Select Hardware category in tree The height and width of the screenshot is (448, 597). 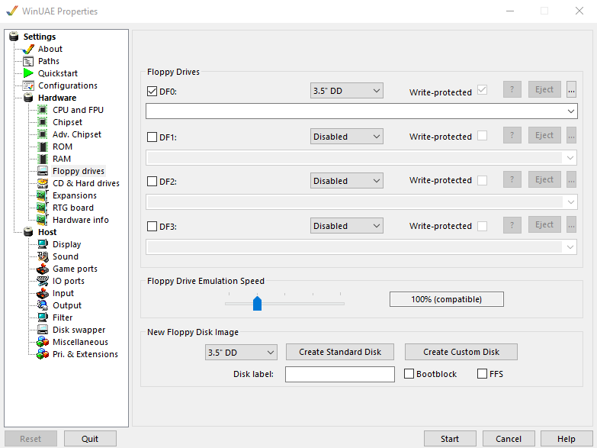pos(57,98)
